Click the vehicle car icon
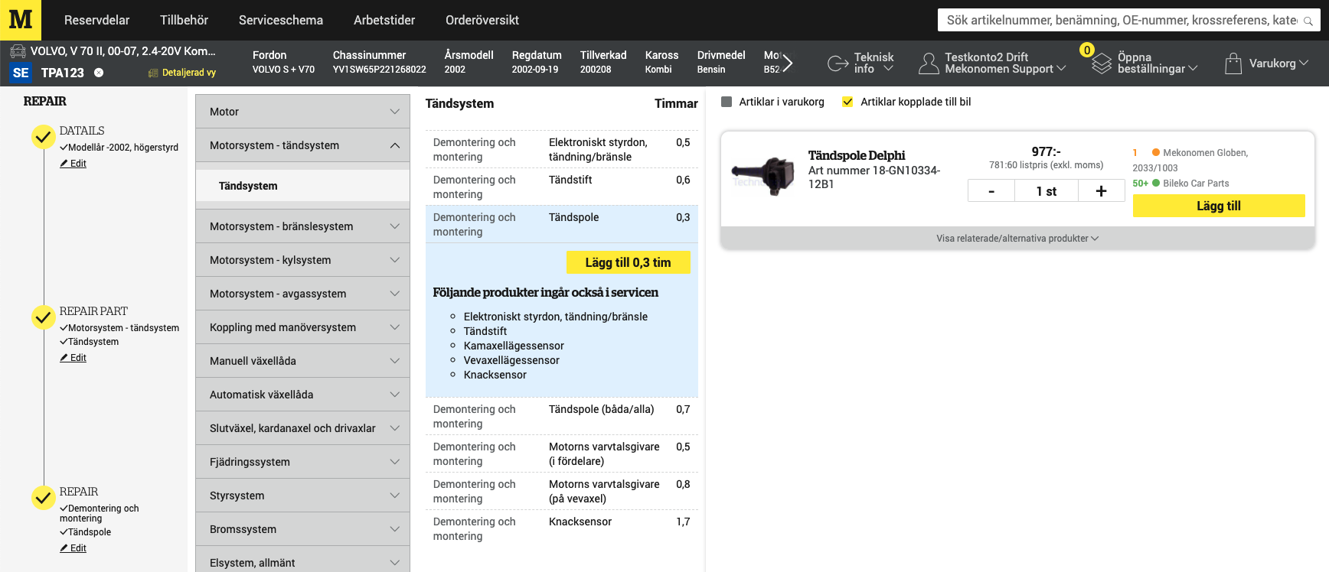The width and height of the screenshot is (1329, 572). 18,51
